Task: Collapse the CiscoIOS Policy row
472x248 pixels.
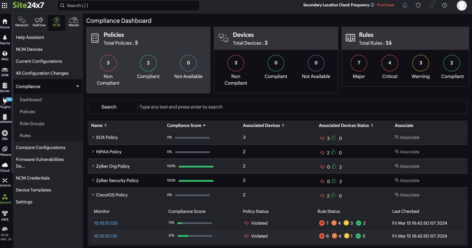Action: (93, 195)
